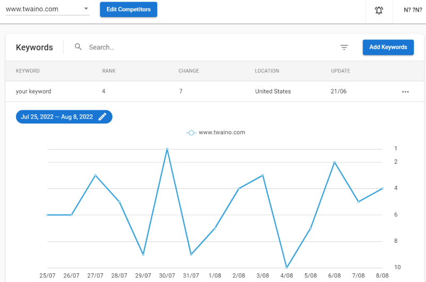Click the United States location cell
The height and width of the screenshot is (282, 426).
click(x=273, y=91)
